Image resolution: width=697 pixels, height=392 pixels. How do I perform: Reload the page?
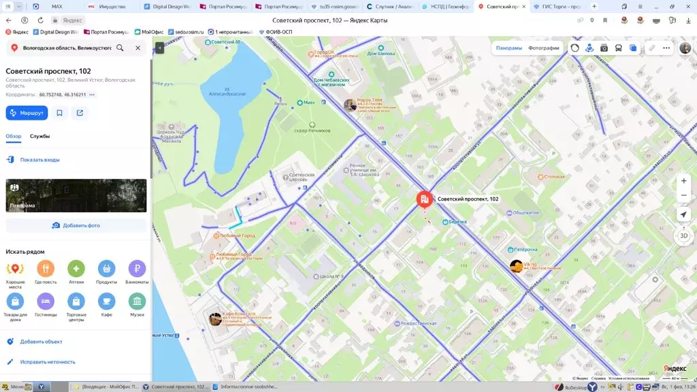40,20
